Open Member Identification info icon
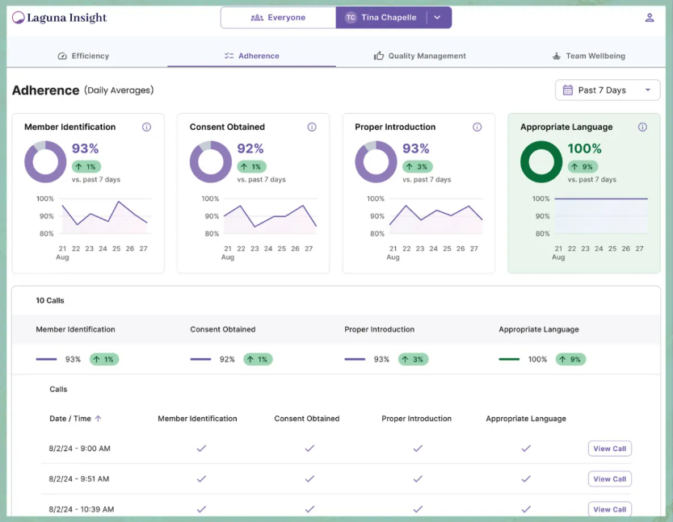673x522 pixels. (146, 127)
